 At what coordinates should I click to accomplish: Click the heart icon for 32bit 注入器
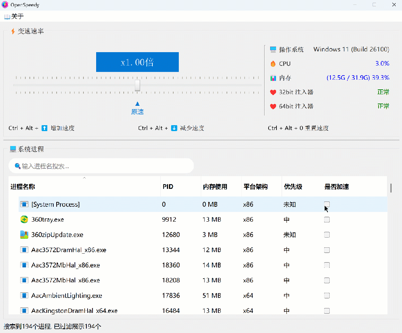273,92
